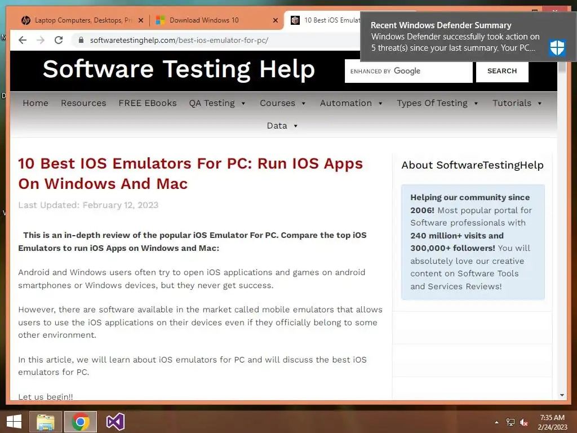This screenshot has width=577, height=433.
Task: Open File Explorer from the taskbar
Action: pyautogui.click(x=46, y=422)
